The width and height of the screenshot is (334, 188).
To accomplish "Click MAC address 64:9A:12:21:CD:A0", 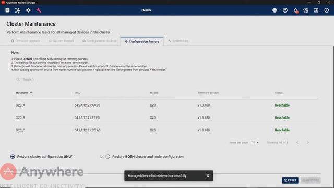I will click(x=87, y=130).
